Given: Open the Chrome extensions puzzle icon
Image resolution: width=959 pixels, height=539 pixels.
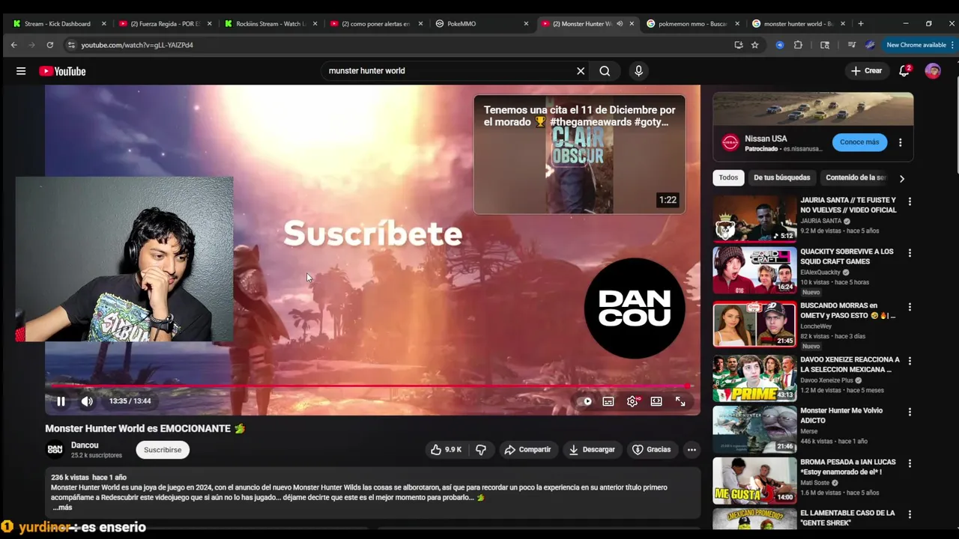Looking at the screenshot, I should (x=798, y=45).
